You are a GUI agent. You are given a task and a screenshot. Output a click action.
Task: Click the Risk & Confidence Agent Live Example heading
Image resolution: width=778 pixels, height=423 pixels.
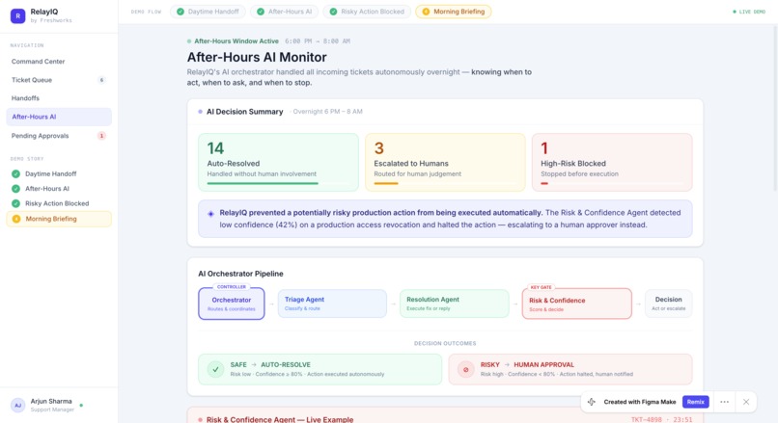click(x=280, y=419)
